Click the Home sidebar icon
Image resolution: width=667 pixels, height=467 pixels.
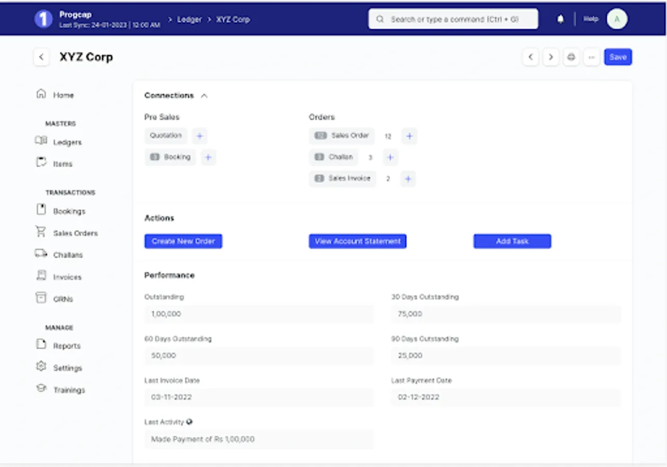pos(41,94)
